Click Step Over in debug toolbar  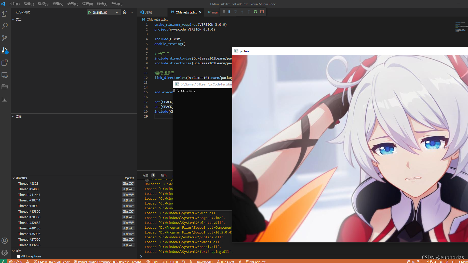pos(236,12)
